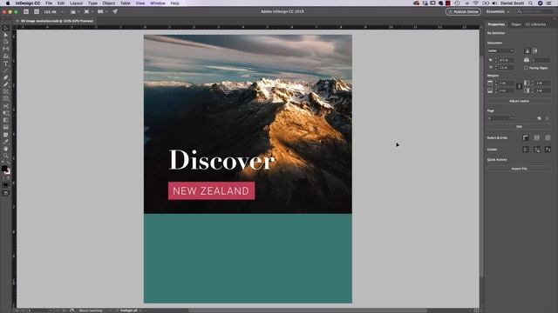
Task: Open the Apple menu
Action: pyautogui.click(x=8, y=3)
